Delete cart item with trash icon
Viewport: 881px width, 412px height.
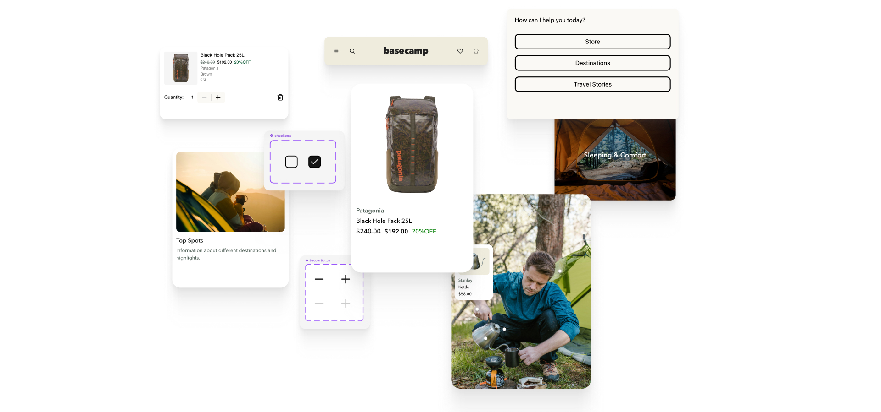pyautogui.click(x=280, y=98)
